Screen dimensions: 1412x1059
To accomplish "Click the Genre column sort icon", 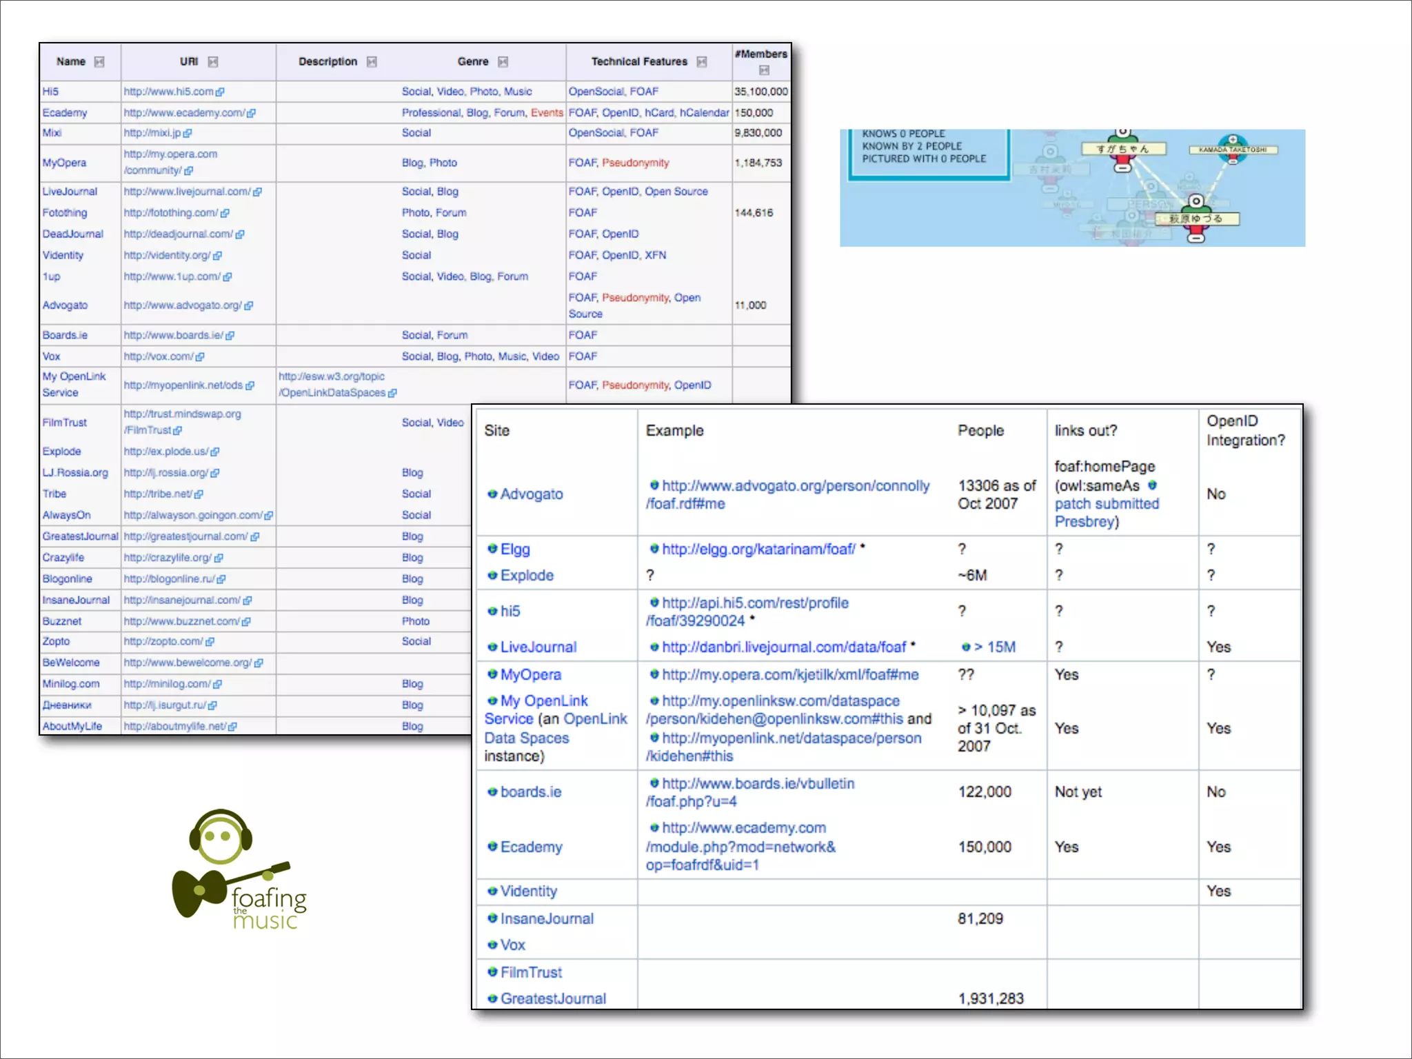I will [x=503, y=62].
